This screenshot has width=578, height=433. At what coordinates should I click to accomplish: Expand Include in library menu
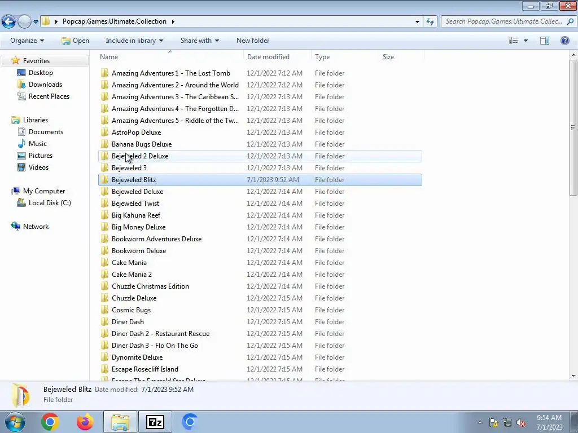(134, 41)
